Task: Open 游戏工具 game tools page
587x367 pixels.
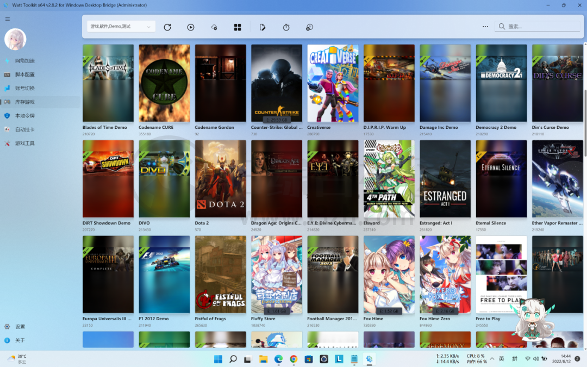Action: tap(40, 144)
